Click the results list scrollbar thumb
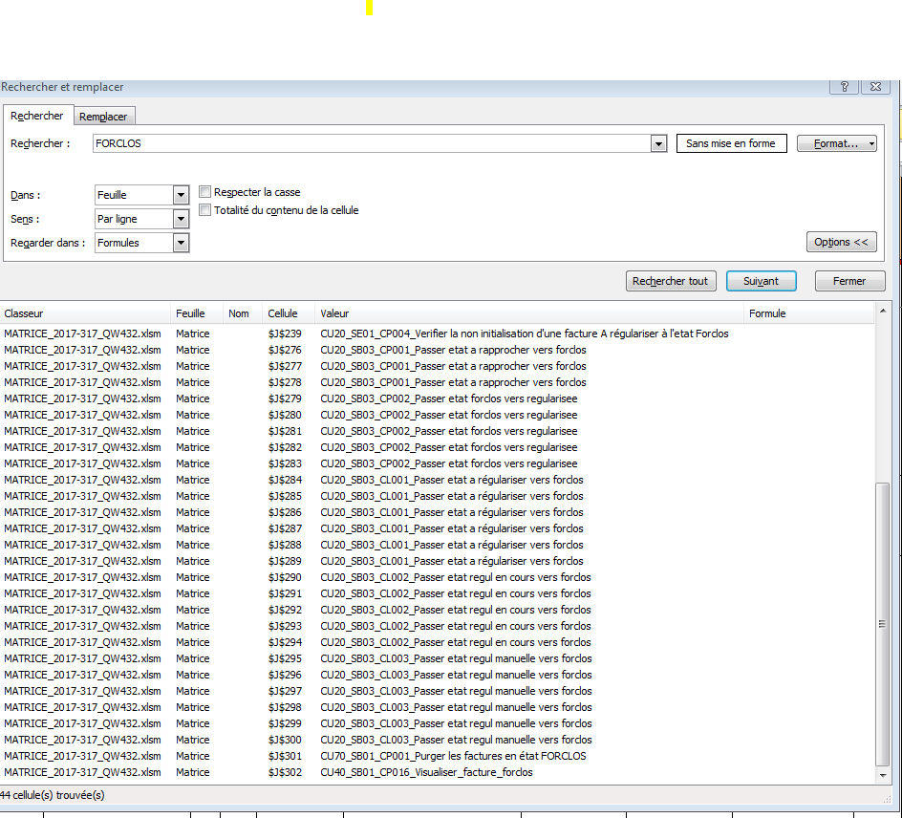The height and width of the screenshot is (818, 902). coord(883,624)
